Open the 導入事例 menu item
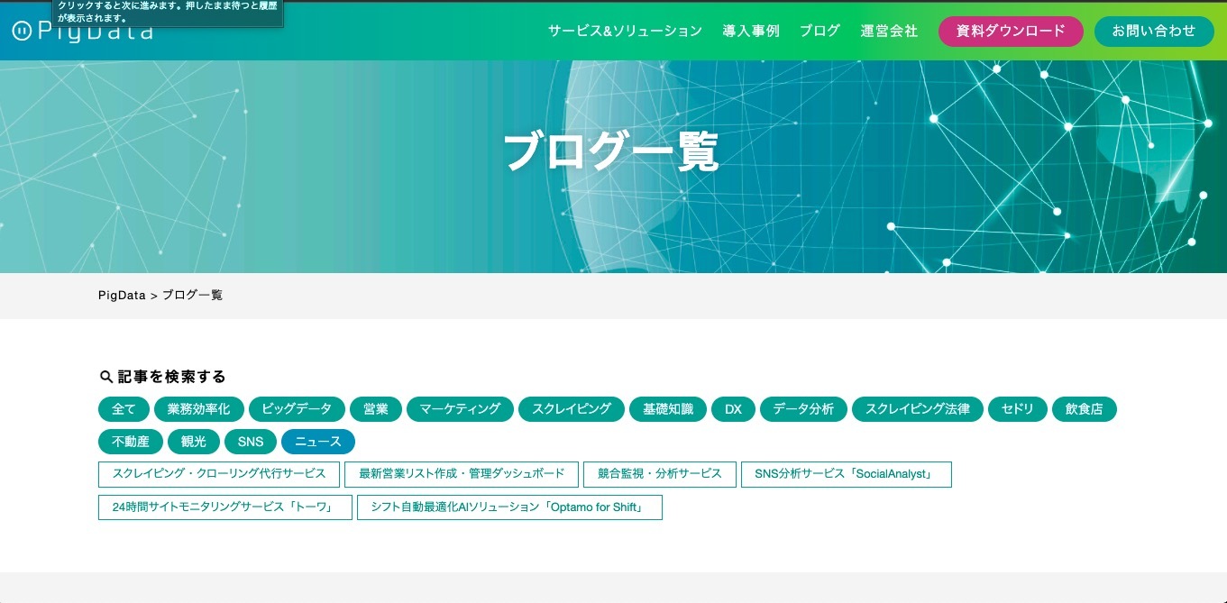 (750, 31)
